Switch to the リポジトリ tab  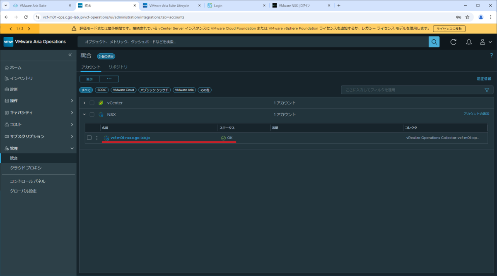pyautogui.click(x=118, y=67)
